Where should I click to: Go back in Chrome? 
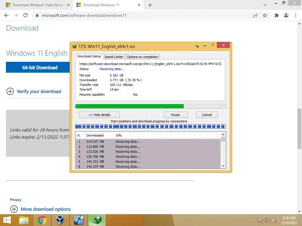(6, 15)
